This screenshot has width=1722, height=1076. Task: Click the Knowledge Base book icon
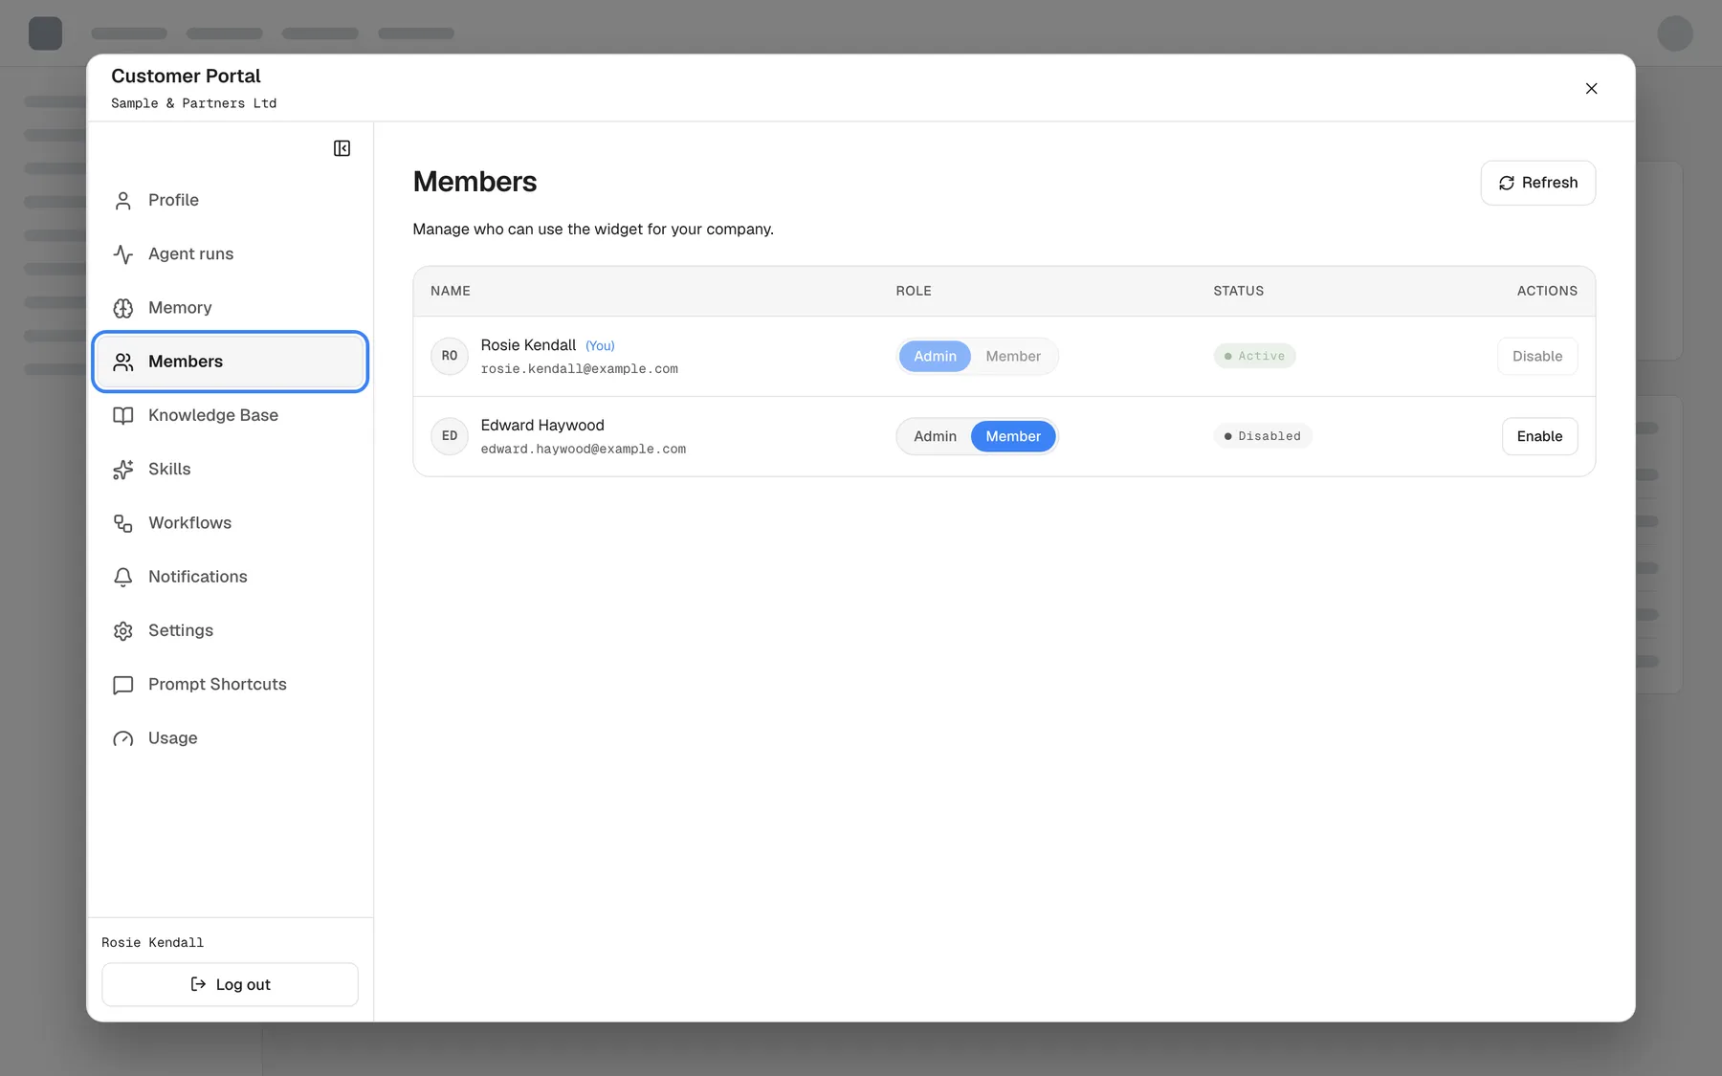pos(123,416)
